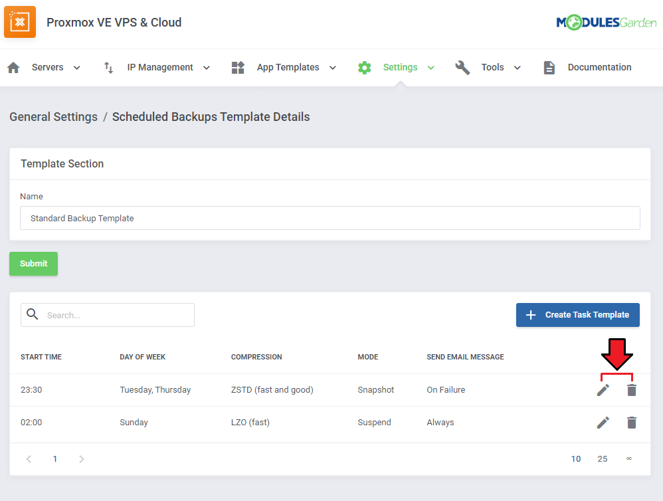Sort by SEND EMAIL MESSAGE column header

point(465,357)
